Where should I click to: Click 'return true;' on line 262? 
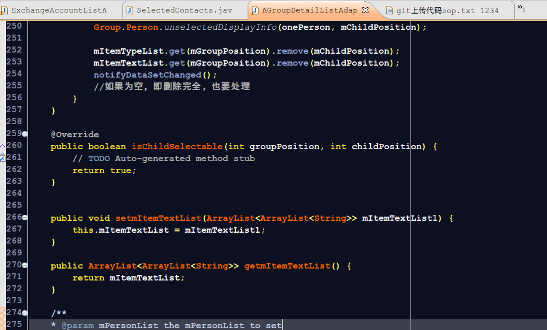105,171
